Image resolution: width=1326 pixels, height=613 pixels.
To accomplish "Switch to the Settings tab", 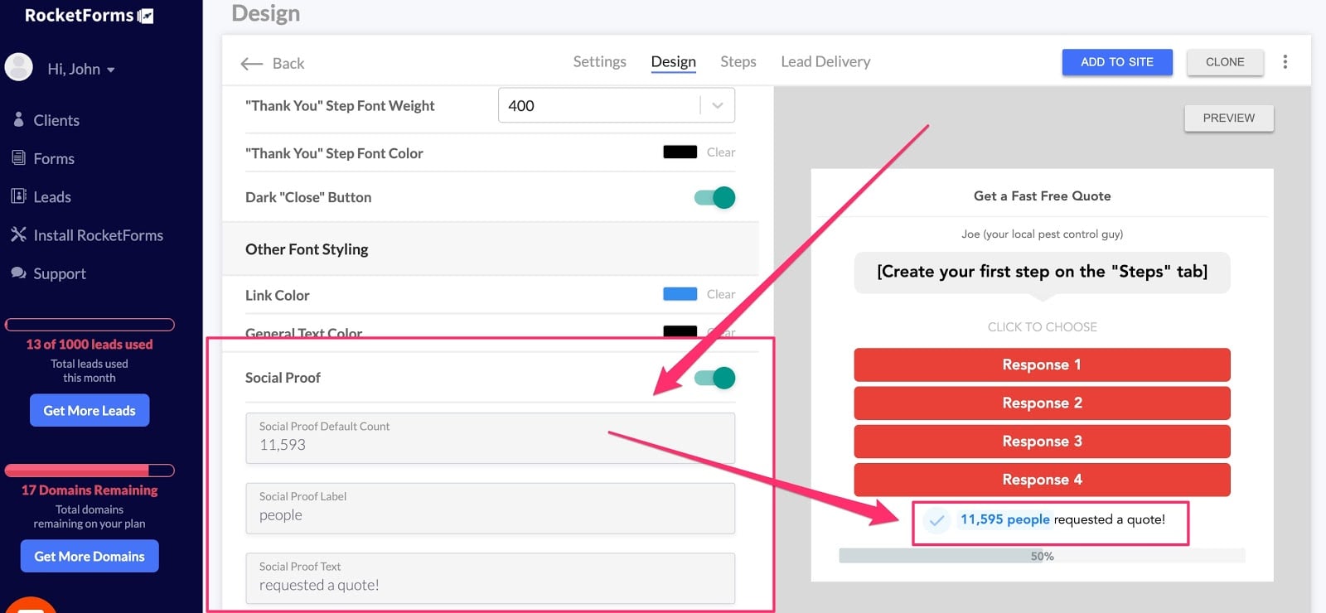I will [x=600, y=61].
